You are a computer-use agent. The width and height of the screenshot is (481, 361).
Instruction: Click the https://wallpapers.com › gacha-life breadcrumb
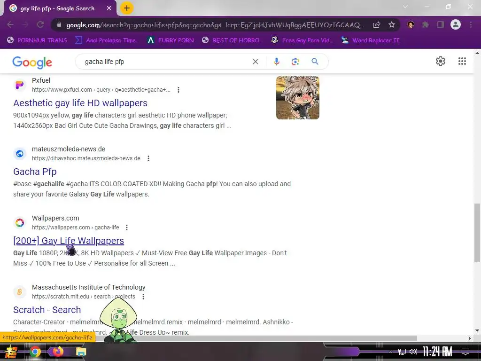click(x=76, y=228)
